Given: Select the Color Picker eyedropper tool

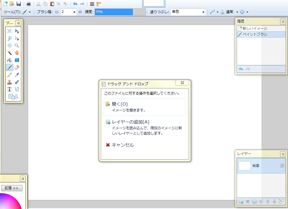Looking at the screenshot, I should click(x=17, y=75).
